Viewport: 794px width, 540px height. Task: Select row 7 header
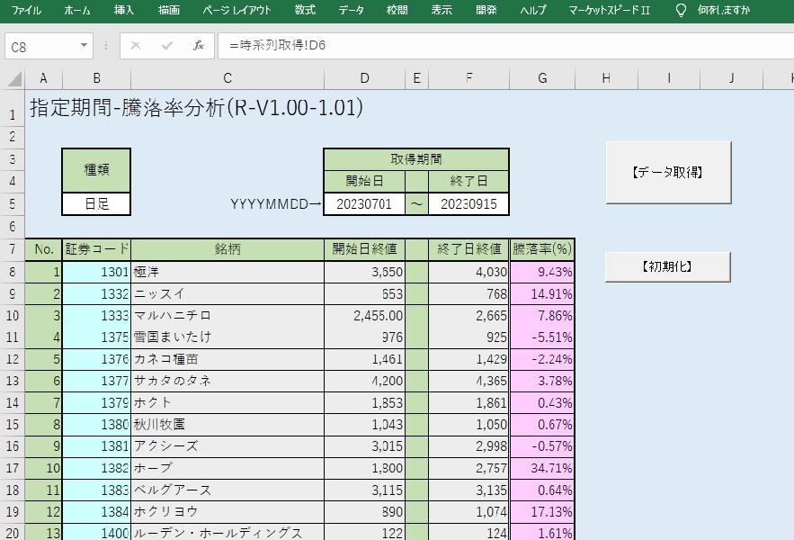13,249
